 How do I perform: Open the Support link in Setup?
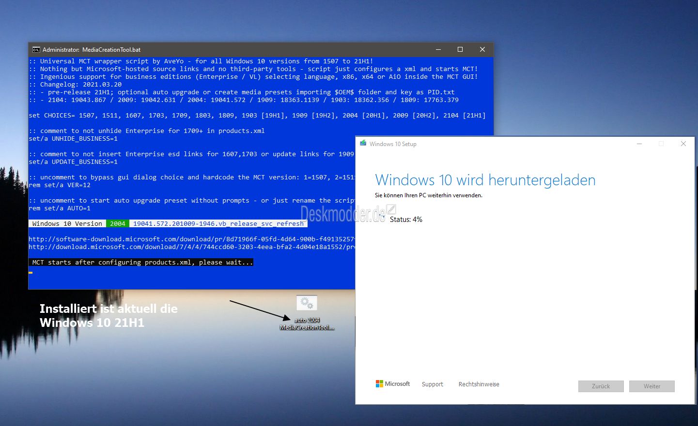[433, 384]
